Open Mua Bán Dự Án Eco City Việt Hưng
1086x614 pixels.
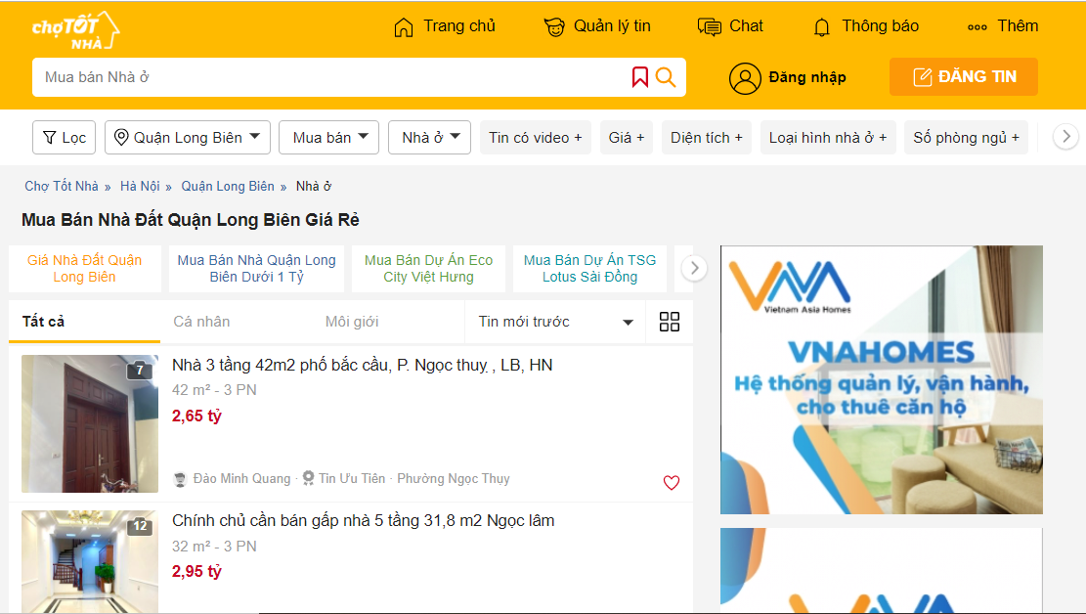coord(429,268)
